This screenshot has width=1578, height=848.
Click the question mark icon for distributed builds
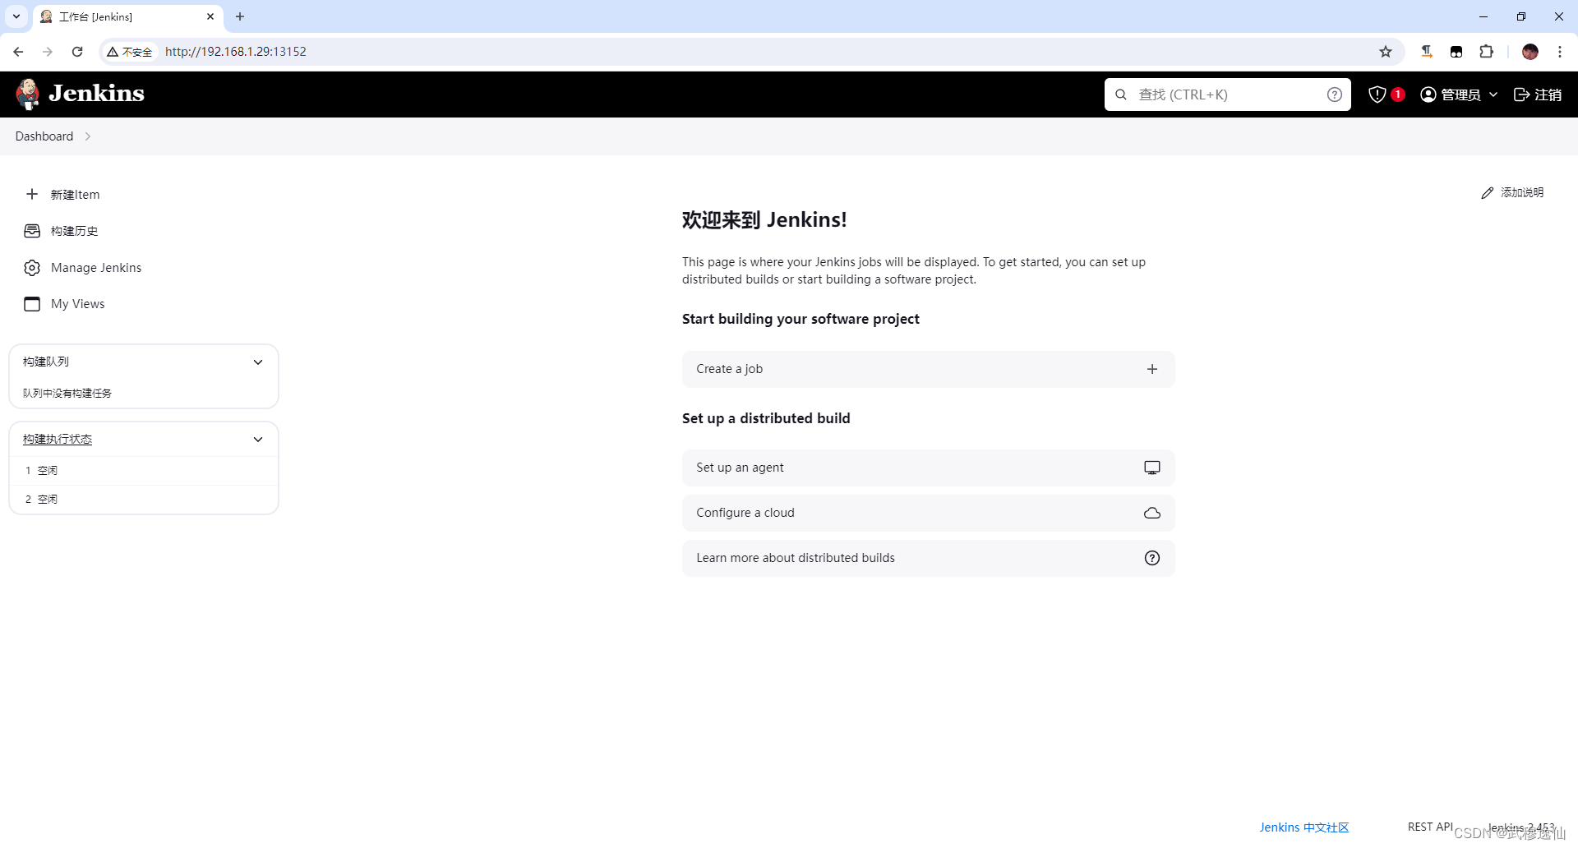pyautogui.click(x=1151, y=558)
